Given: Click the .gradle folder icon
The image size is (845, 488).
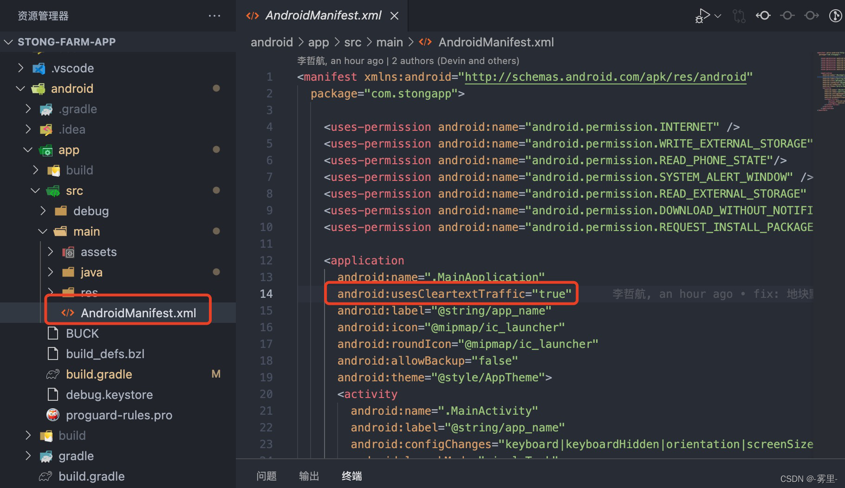Looking at the screenshot, I should coord(46,109).
